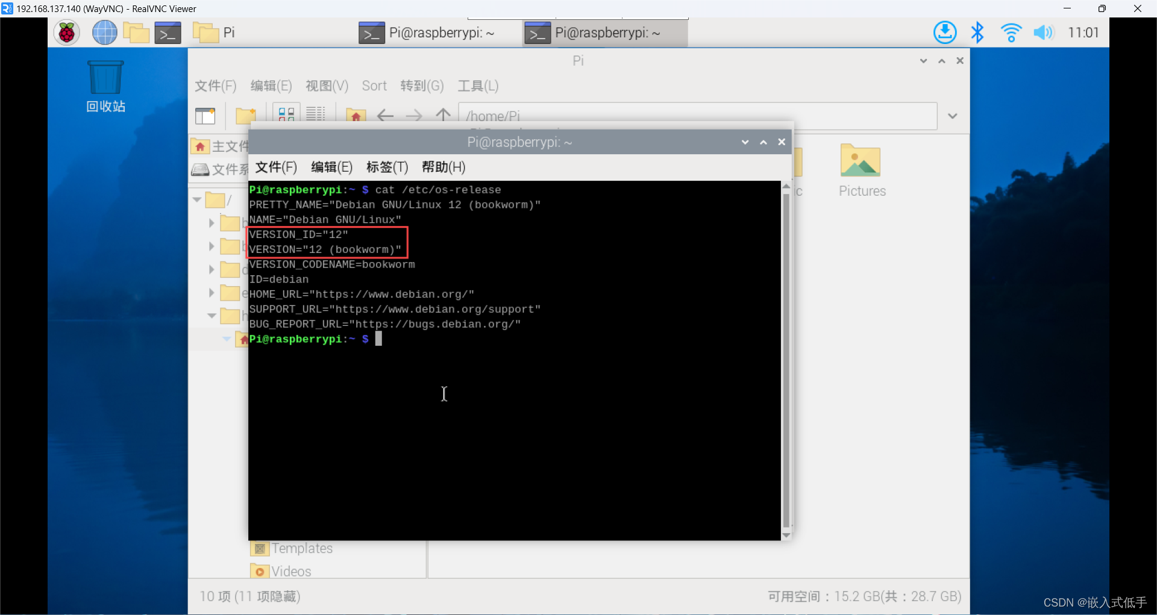Create a new folder using the toolbar icon
Image resolution: width=1157 pixels, height=615 pixels.
(x=246, y=114)
